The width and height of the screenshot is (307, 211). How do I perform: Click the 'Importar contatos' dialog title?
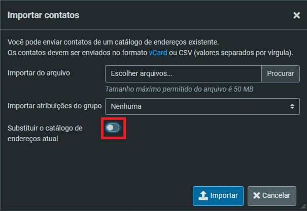click(43, 15)
